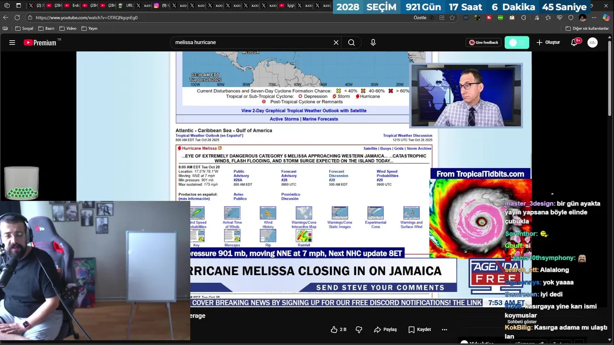Open the YouTube hamburger guide menu

pyautogui.click(x=12, y=42)
